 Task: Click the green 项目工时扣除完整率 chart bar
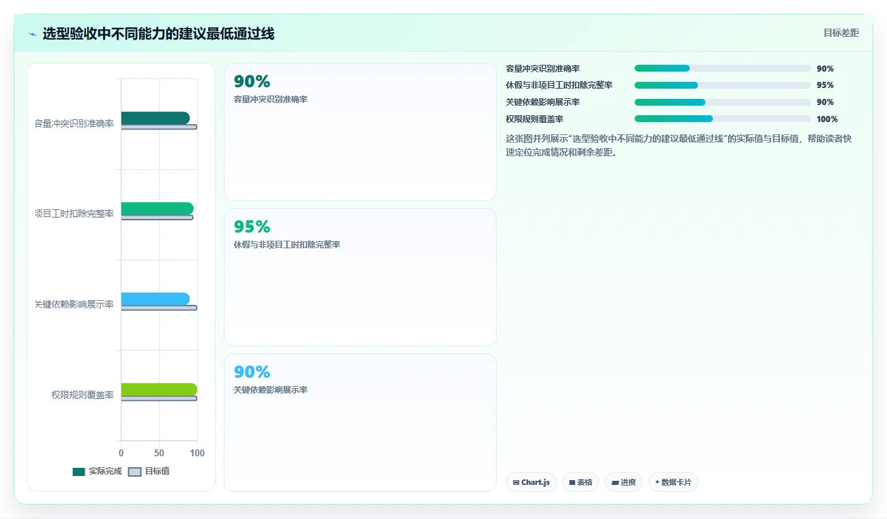[x=158, y=209]
